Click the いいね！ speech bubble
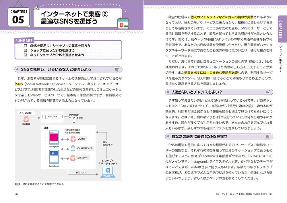This screenshot has width=287, height=203. coord(82,139)
